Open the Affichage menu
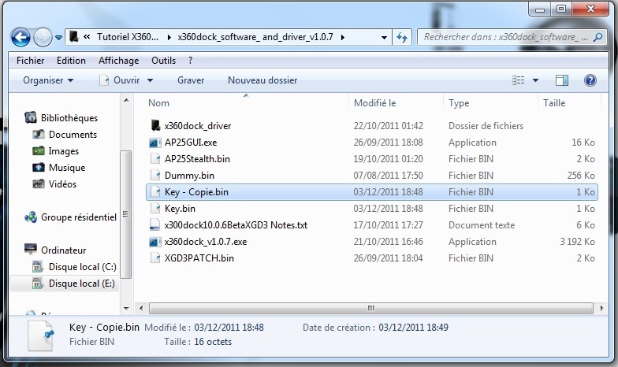 118,60
